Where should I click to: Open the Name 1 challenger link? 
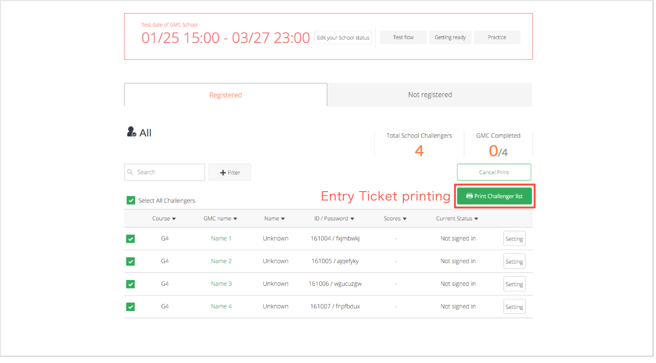tap(221, 238)
